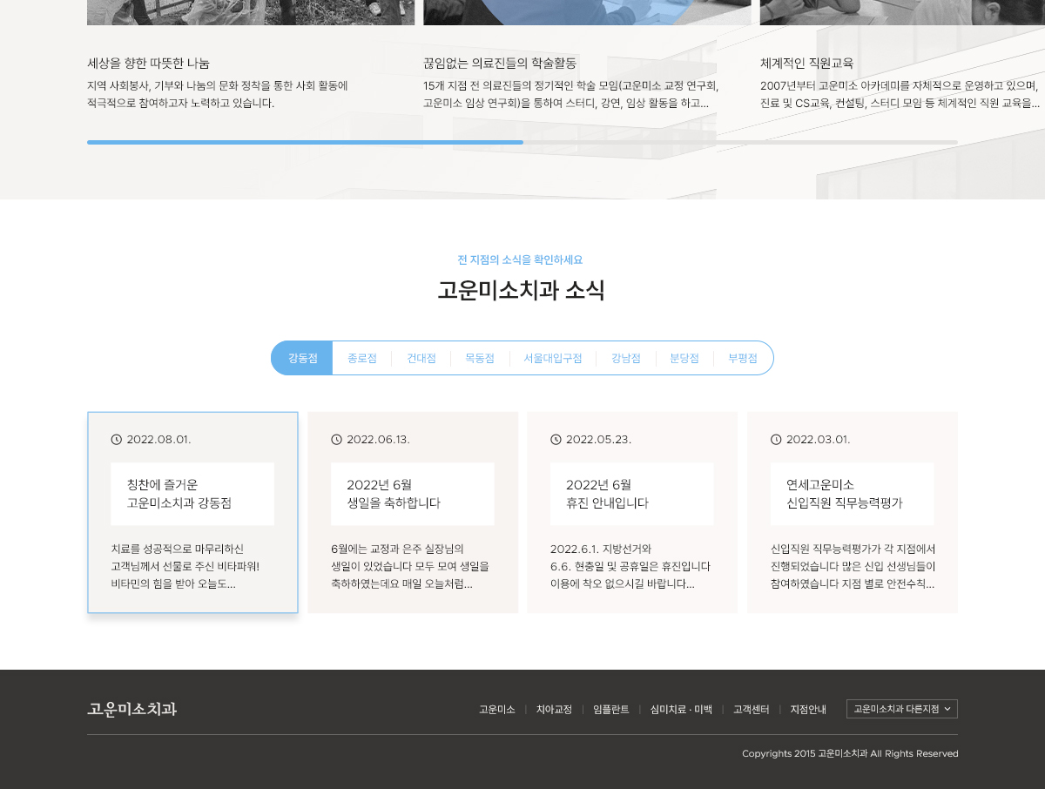This screenshot has height=789, width=1045.
Task: Go to 고객센터 in the footer
Action: click(751, 709)
